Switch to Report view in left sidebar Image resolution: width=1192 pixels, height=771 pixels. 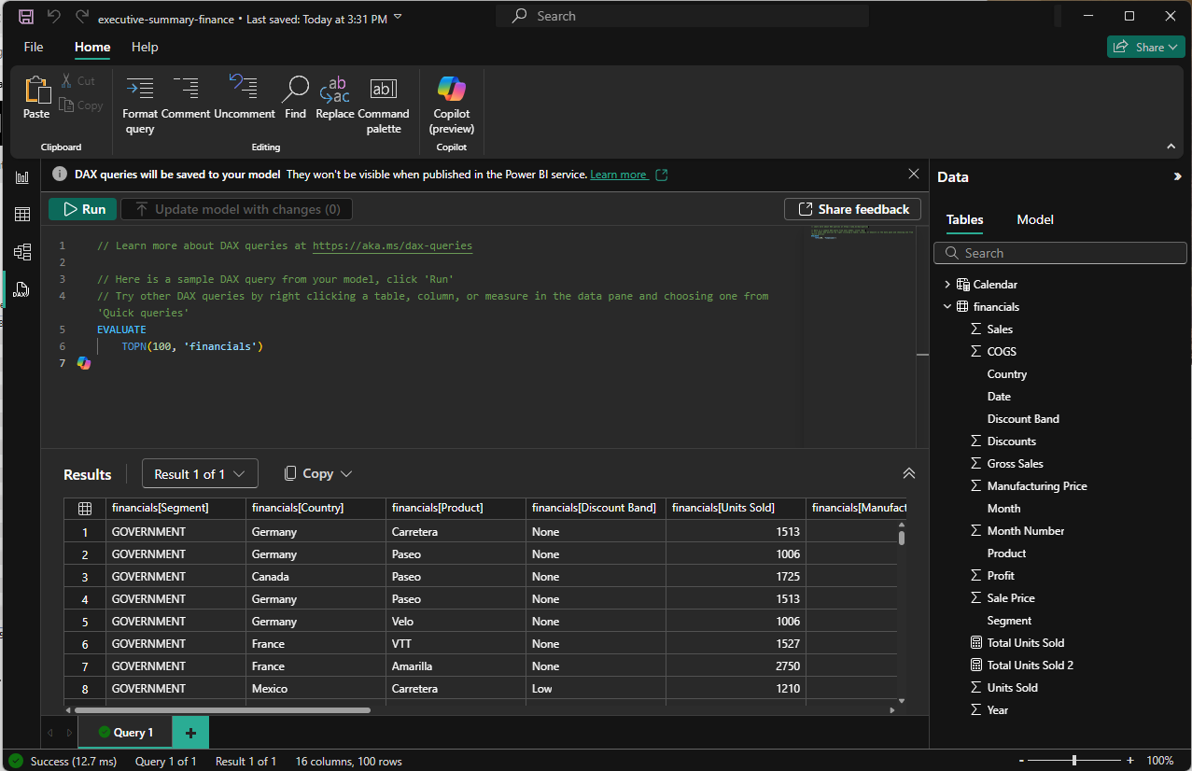tap(22, 177)
